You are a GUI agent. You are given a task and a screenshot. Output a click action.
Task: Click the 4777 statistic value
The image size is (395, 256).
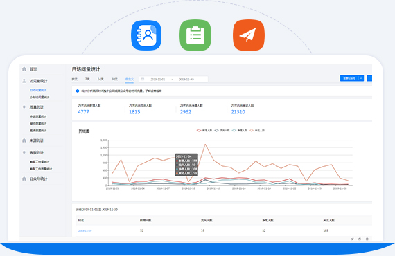(83, 112)
